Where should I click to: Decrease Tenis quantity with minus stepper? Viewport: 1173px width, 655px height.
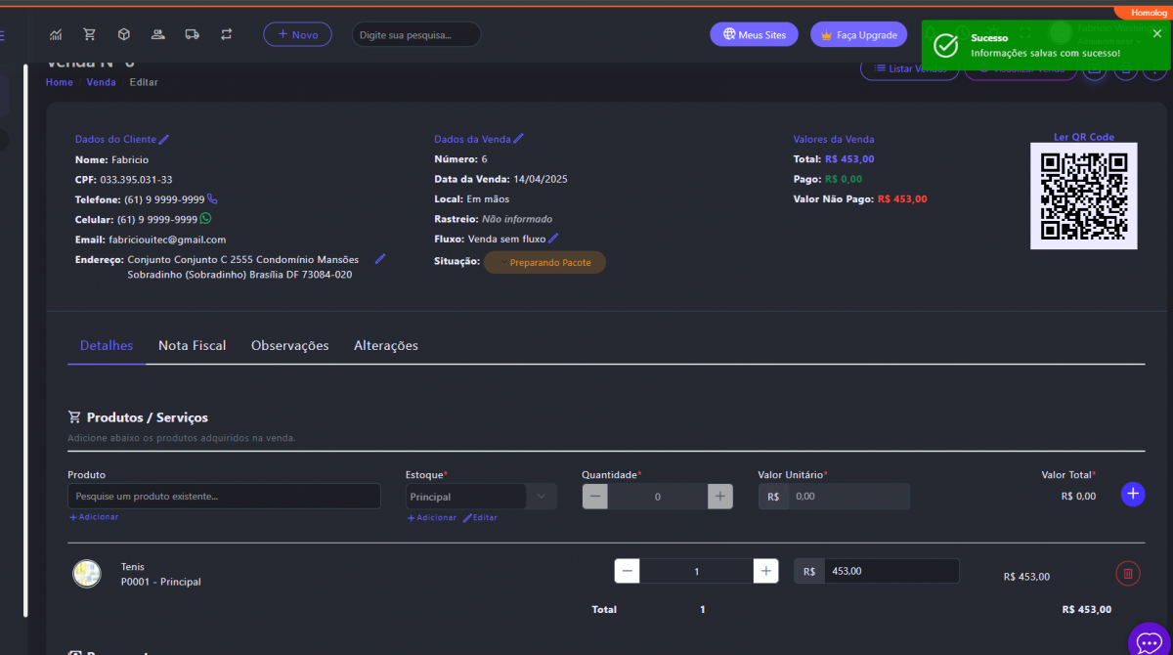point(628,571)
